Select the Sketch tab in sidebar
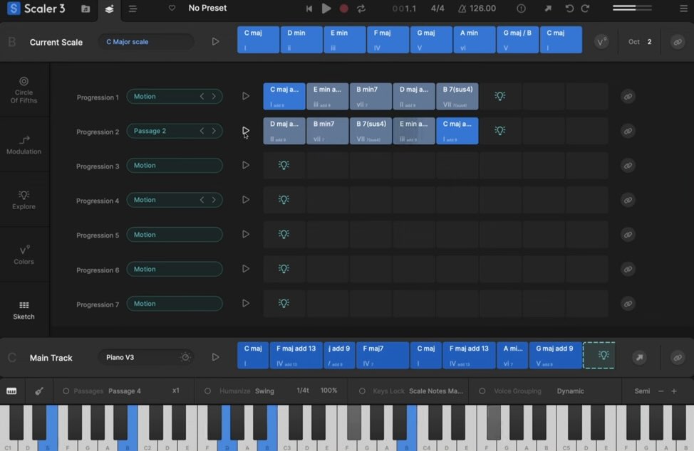Image resolution: width=694 pixels, height=451 pixels. pos(24,309)
